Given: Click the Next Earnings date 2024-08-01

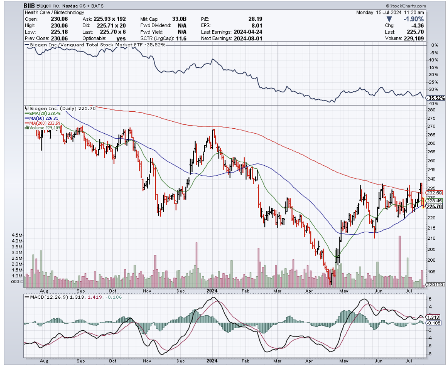Looking at the screenshot, I should coord(248,39).
